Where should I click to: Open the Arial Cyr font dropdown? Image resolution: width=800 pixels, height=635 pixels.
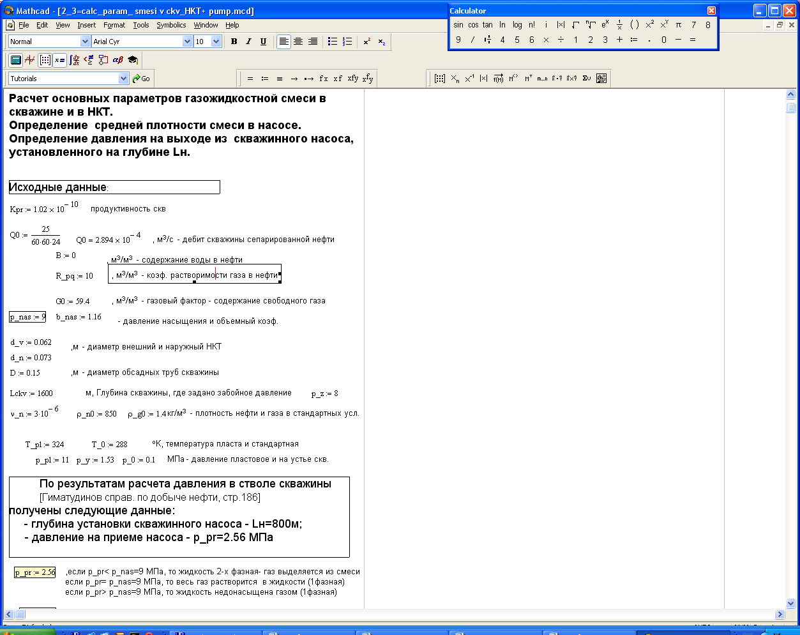[x=188, y=42]
